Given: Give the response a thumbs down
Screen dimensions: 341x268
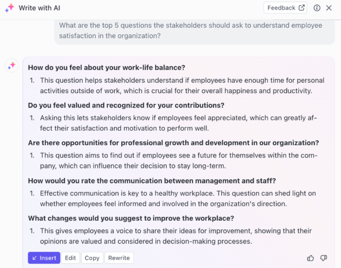Looking at the screenshot, I should (x=323, y=258).
